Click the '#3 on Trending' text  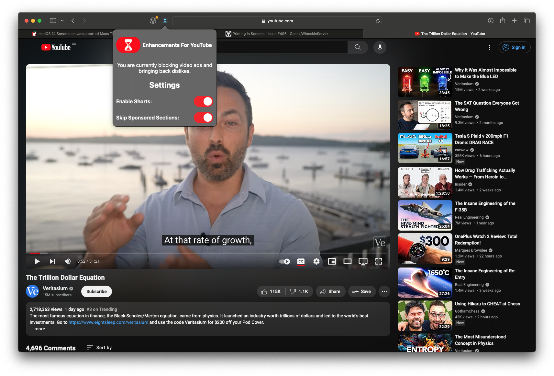(x=102, y=309)
